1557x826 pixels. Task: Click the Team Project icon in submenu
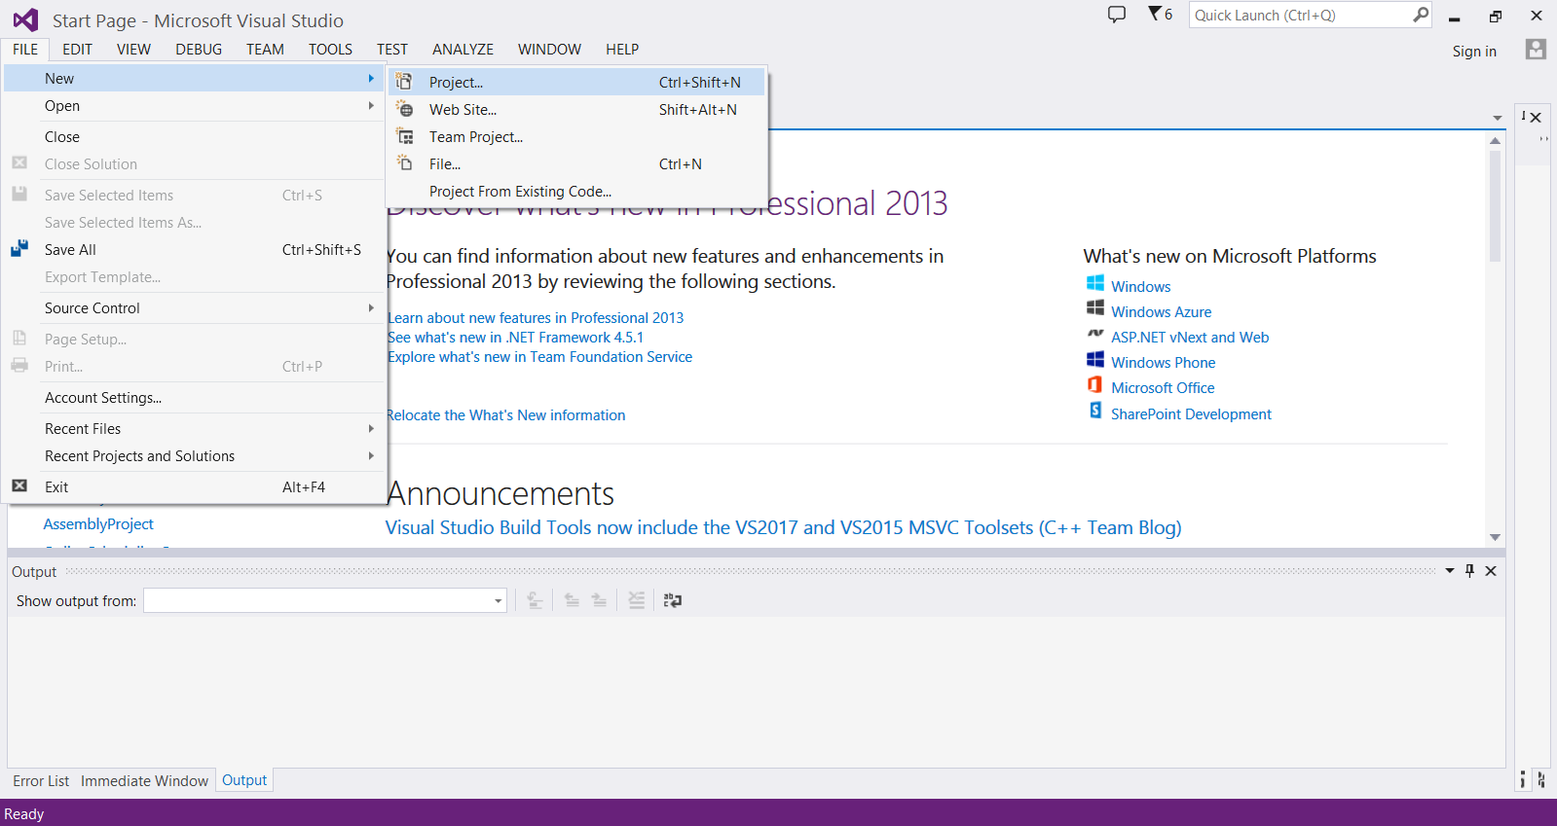[x=405, y=137]
